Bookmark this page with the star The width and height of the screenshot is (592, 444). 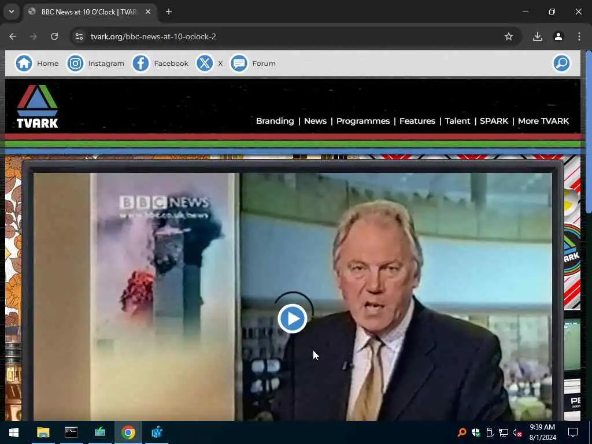click(x=509, y=36)
